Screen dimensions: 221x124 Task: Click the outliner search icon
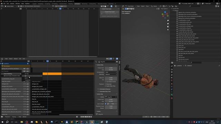tap(190, 6)
